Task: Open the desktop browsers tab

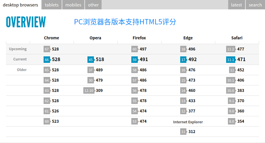Action: tap(20, 5)
